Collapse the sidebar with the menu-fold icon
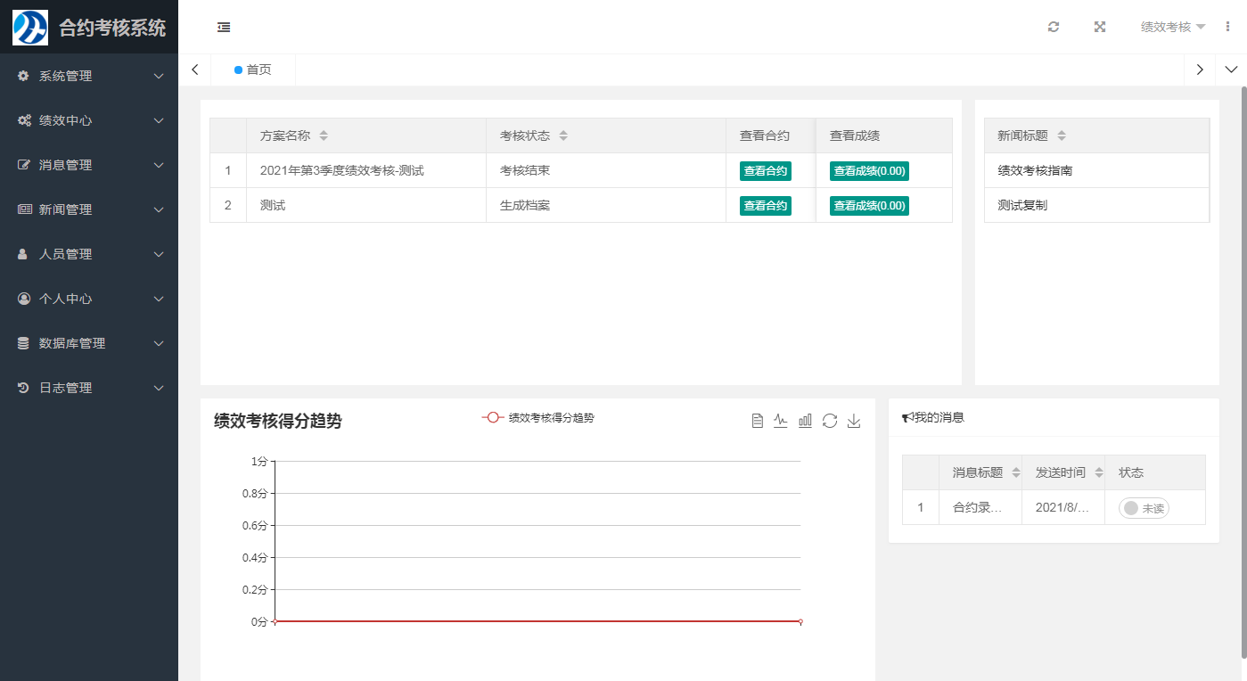The image size is (1247, 681). click(224, 27)
